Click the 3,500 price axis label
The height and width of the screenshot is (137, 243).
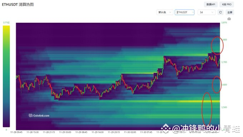pyautogui.click(x=224, y=107)
